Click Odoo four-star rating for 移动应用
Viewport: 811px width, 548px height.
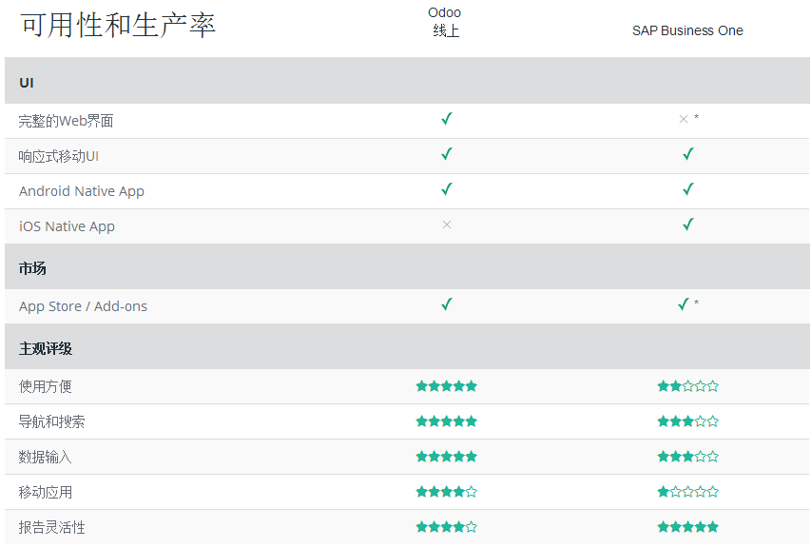pos(446,492)
